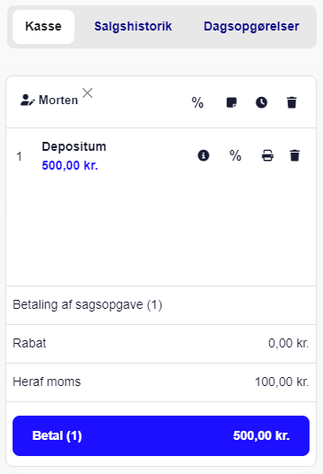Click the 500,00 kr. line price
The width and height of the screenshot is (323, 474).
70,165
